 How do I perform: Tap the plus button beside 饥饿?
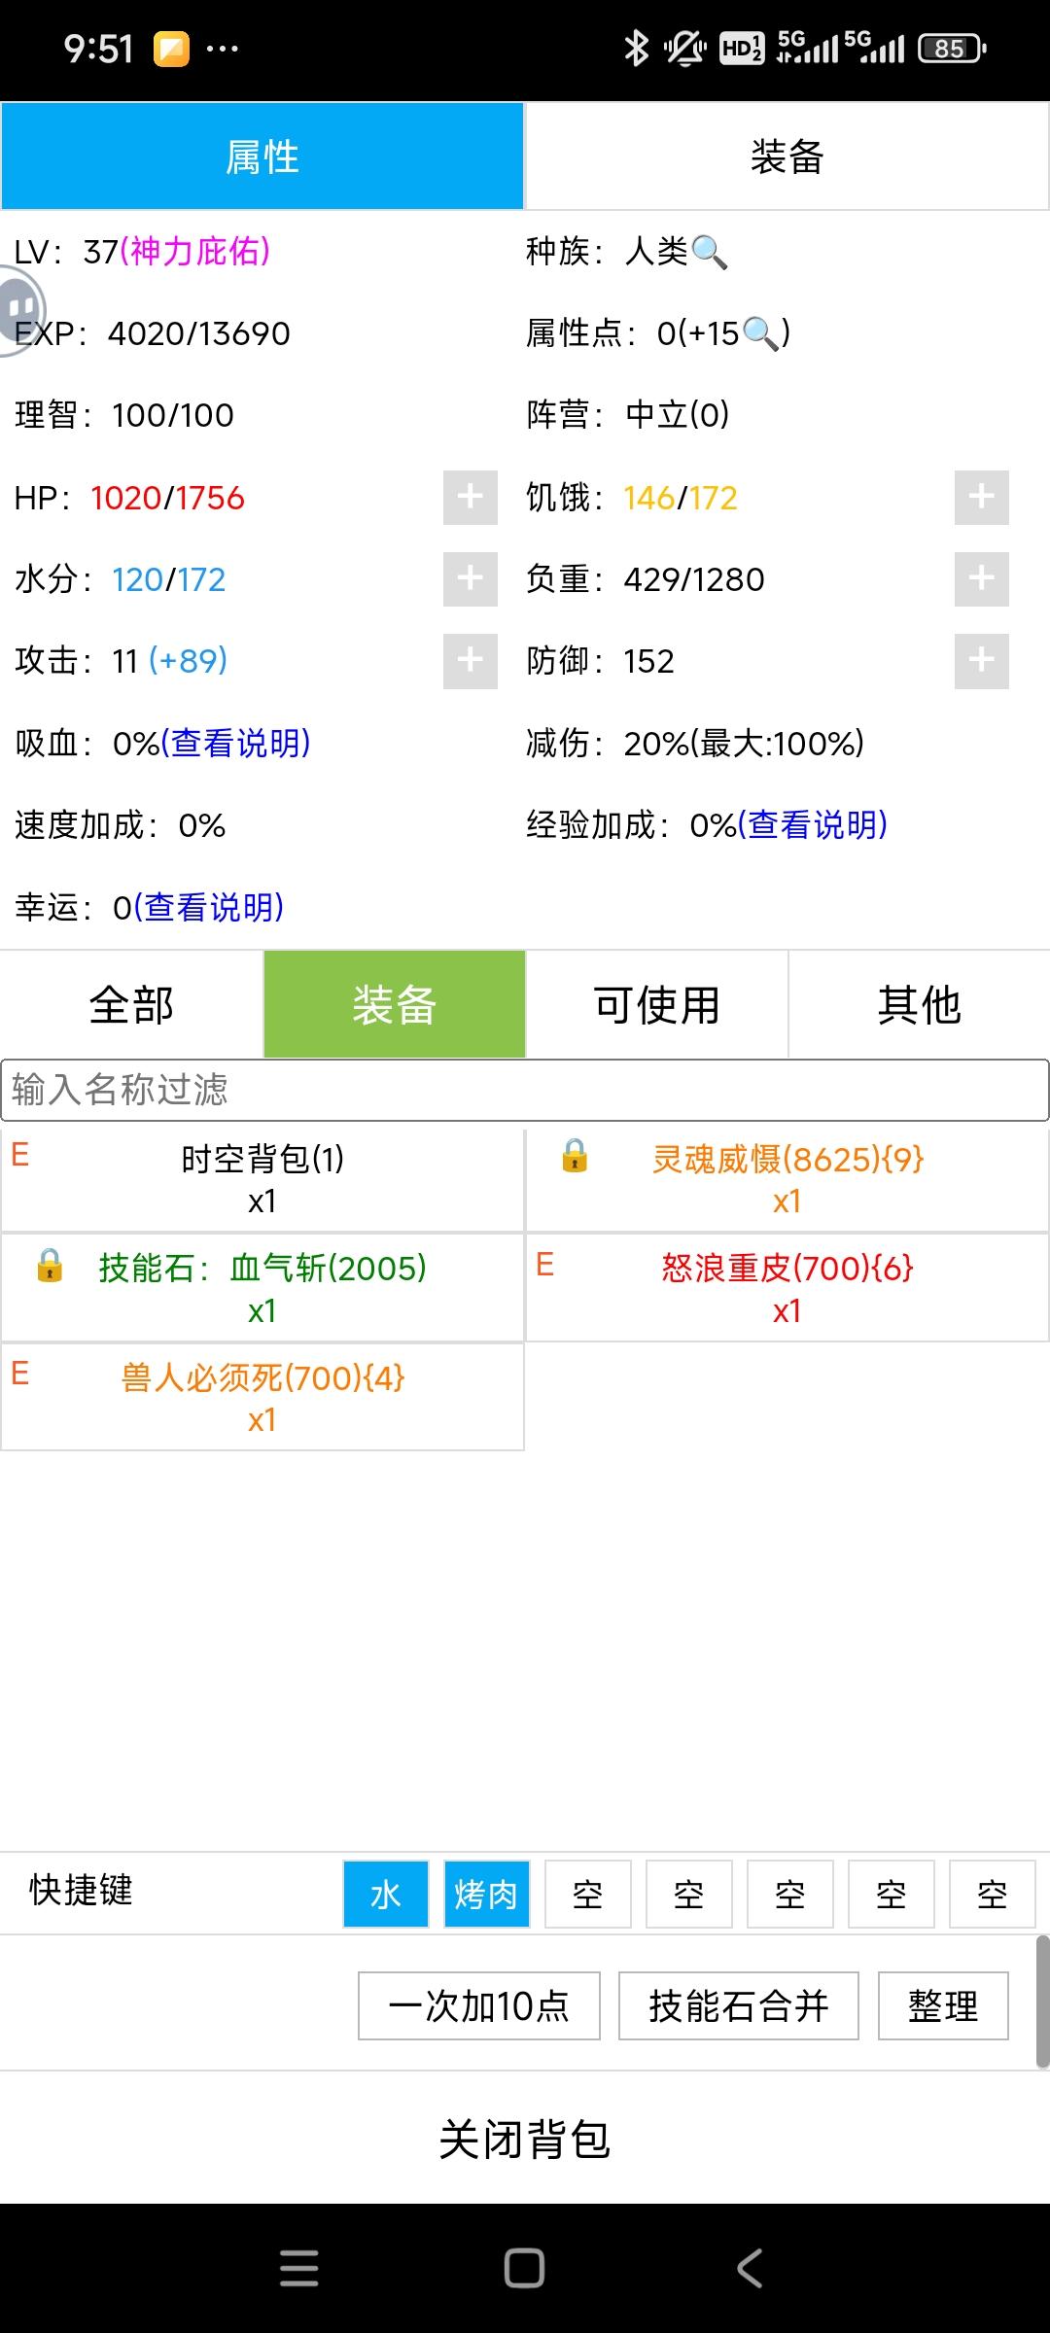pos(982,498)
